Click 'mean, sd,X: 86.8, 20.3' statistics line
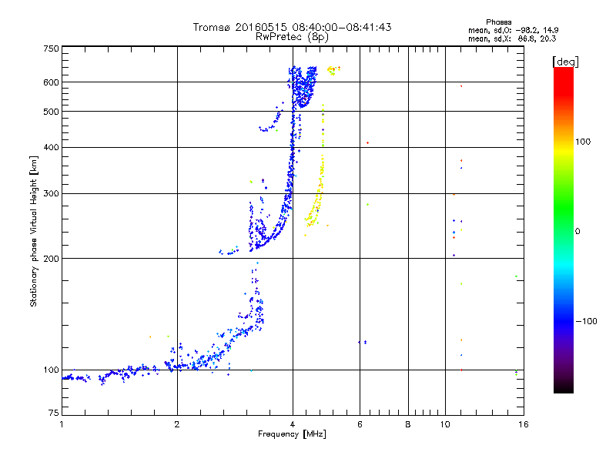 coord(512,38)
